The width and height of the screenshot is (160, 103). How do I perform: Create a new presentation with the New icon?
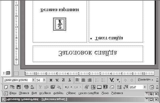pos(6,87)
